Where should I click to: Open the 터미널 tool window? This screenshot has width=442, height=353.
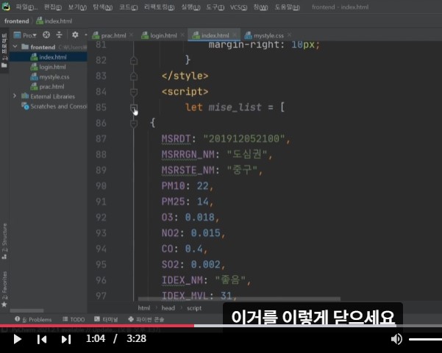click(x=106, y=319)
